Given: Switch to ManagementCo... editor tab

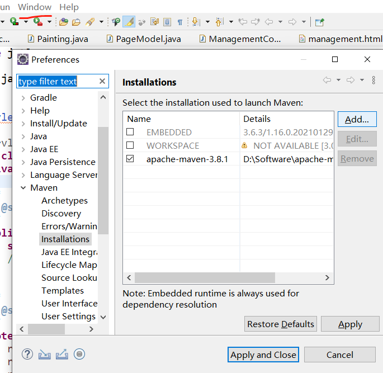Looking at the screenshot, I should [240, 39].
